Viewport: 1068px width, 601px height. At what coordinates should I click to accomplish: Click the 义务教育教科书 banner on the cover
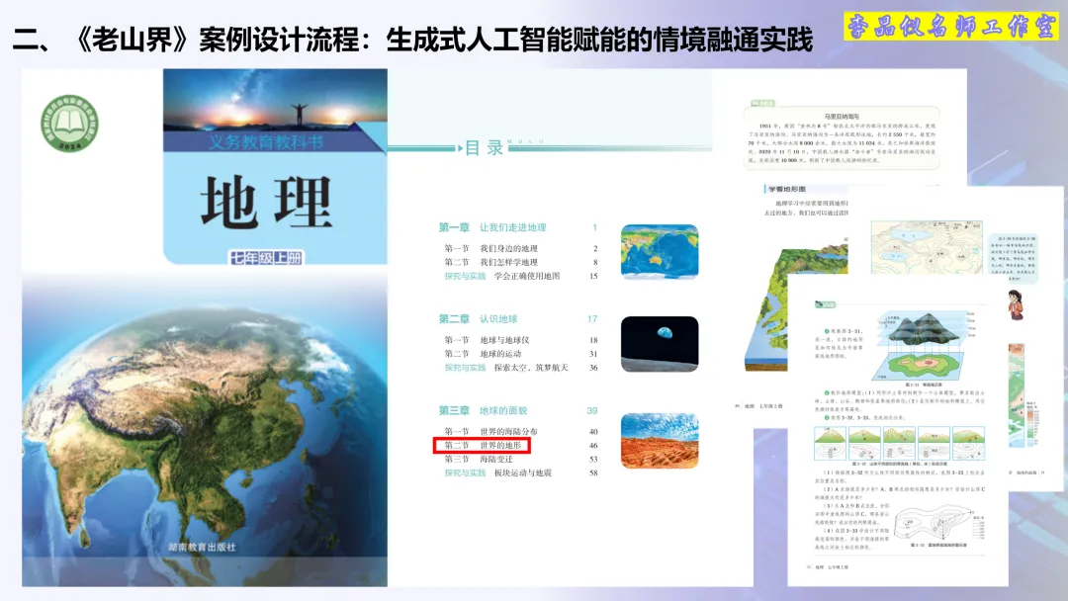[266, 142]
